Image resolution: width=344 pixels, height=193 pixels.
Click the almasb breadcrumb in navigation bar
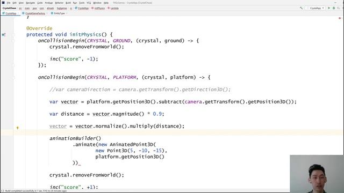[50, 8]
